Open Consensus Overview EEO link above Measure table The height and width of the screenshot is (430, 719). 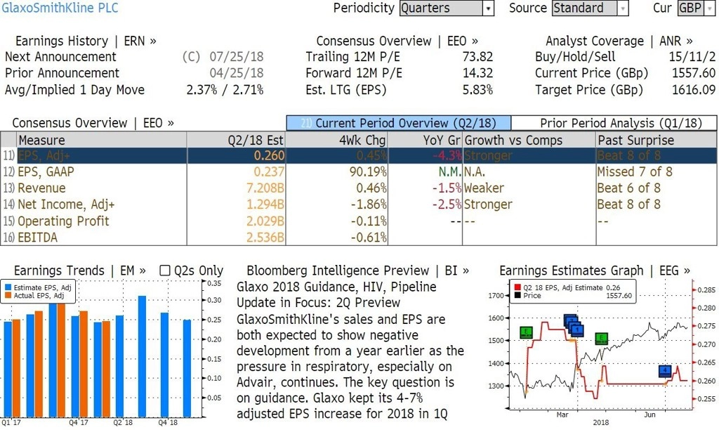[93, 123]
